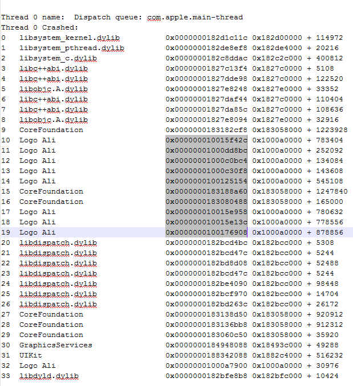Click offset value 98448
Screen dimensions: 353x386
point(327,284)
